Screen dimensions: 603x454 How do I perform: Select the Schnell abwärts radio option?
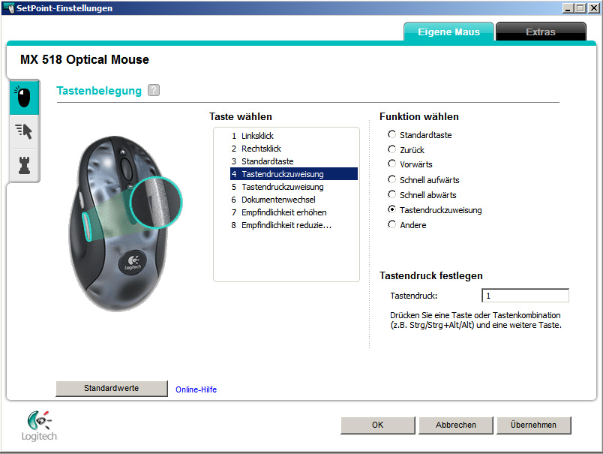(x=391, y=194)
